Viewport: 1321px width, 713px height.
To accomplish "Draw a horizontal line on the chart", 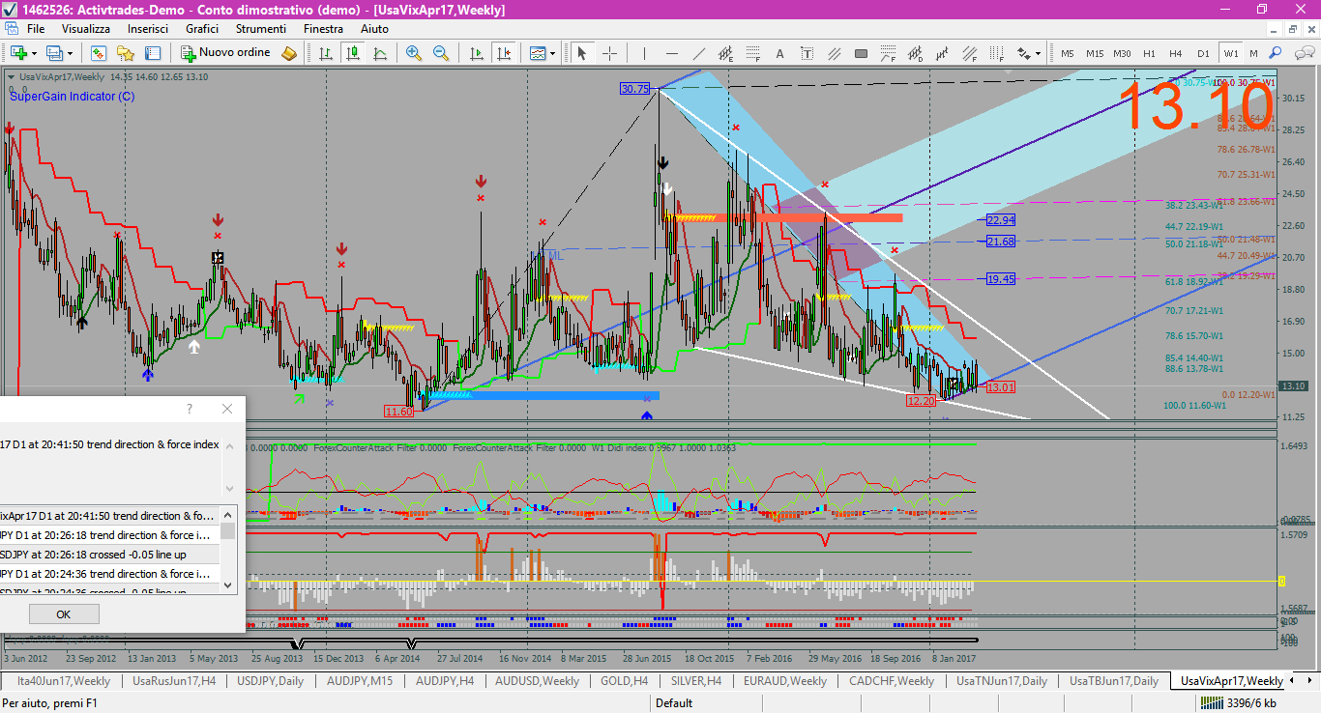I will coord(672,53).
